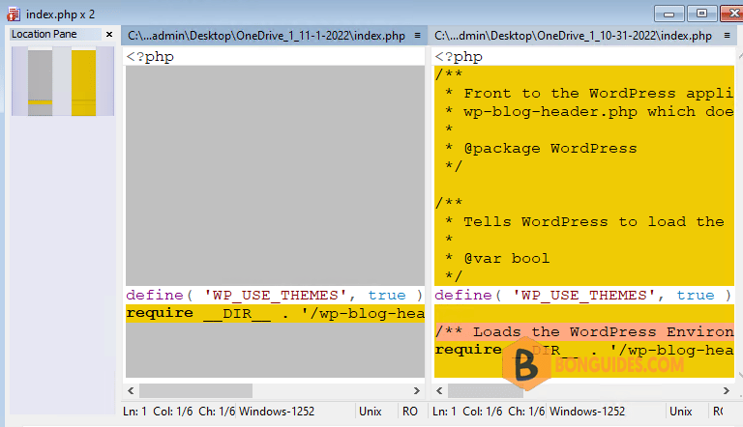
Task: Click the 'wp-blog-header.php which doe' line
Action: tap(583, 112)
